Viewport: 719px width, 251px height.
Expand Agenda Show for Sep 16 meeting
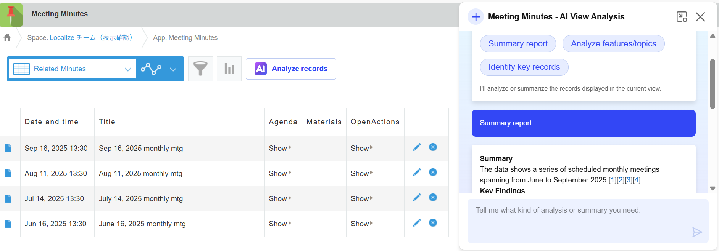coord(280,148)
